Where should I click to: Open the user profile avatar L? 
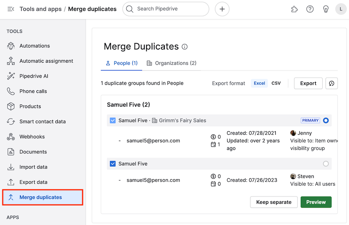coord(341,9)
